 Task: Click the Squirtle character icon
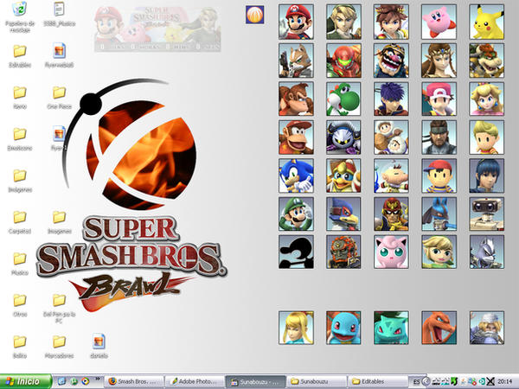pyautogui.click(x=343, y=328)
